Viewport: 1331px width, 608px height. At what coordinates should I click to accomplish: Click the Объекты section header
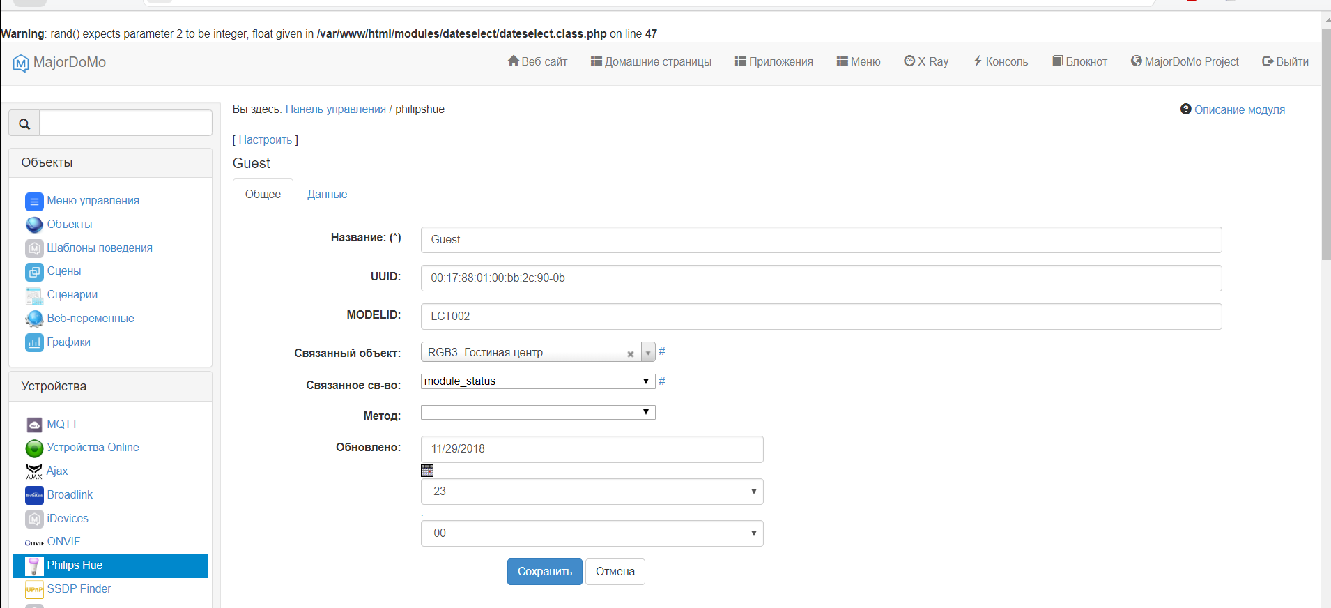pos(111,162)
